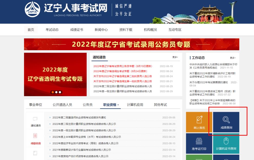Open 考试动态 in navigation bar
Image resolution: width=254 pixels, height=160 pixels.
coord(52,30)
